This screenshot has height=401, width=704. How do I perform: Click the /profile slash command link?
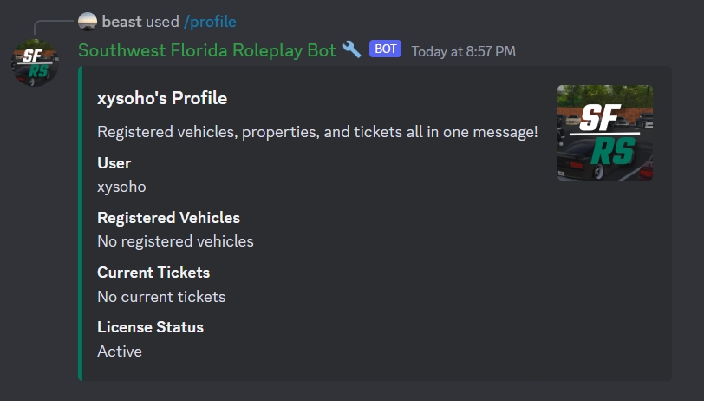click(210, 21)
